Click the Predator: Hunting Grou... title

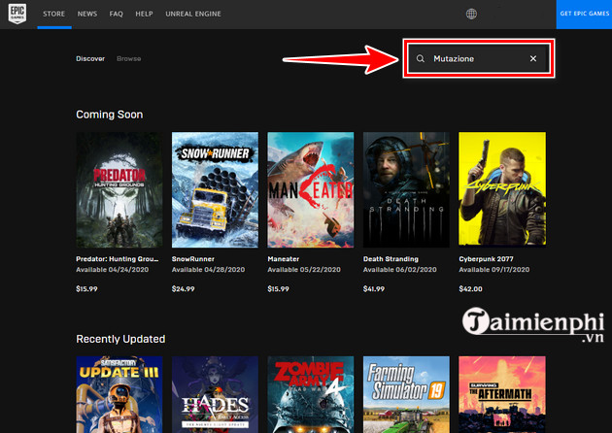click(x=118, y=259)
